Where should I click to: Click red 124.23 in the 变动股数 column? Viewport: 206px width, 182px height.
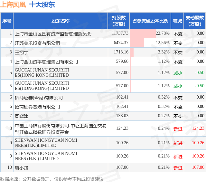198,128
